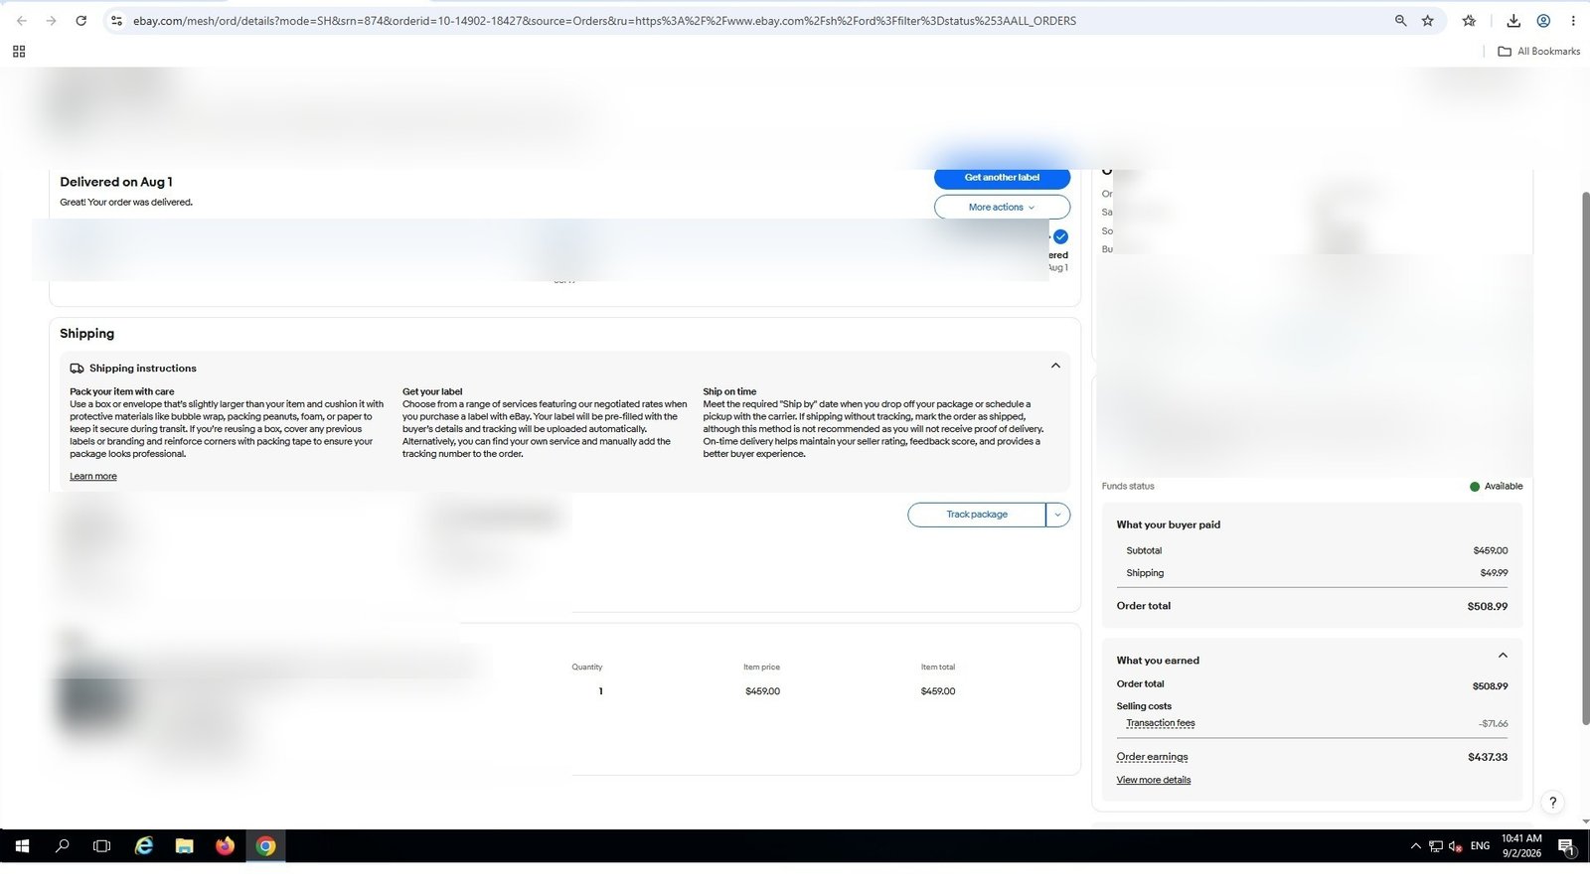Open Task View on the taskbar

click(101, 846)
